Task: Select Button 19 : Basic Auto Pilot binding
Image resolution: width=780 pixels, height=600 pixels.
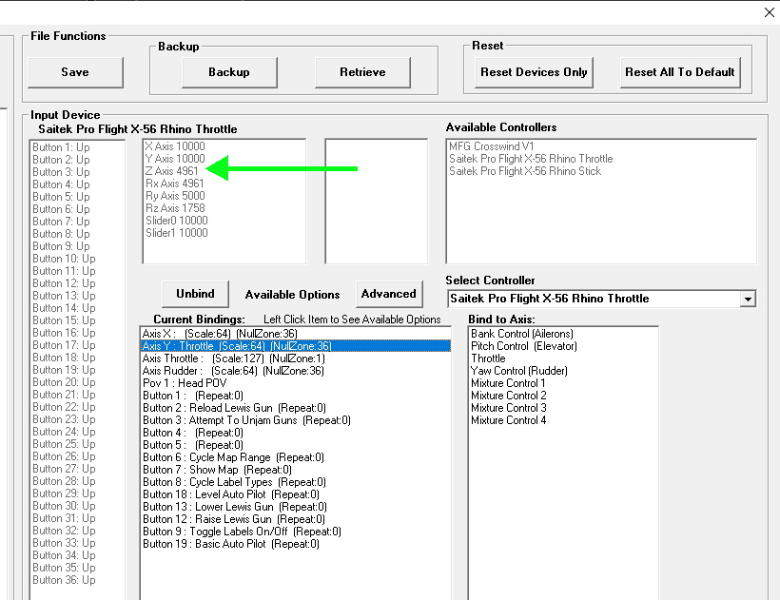Action: point(296,544)
